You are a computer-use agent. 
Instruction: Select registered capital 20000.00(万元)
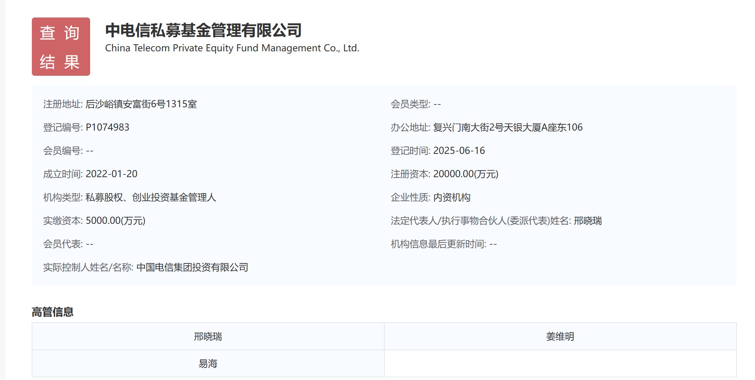tap(466, 174)
